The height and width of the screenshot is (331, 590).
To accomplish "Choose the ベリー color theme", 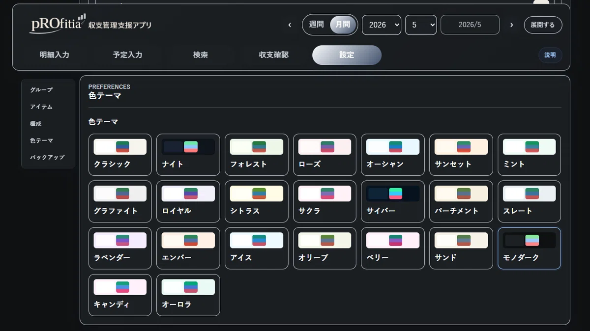I will [x=393, y=248].
